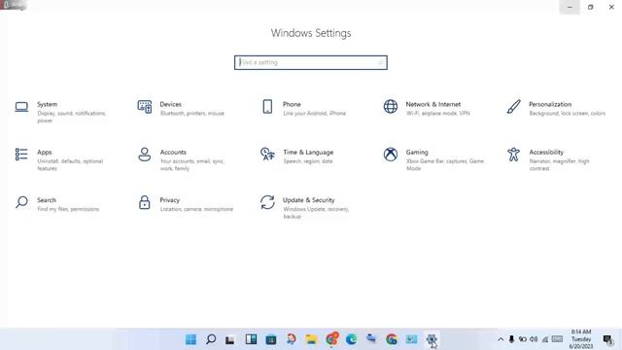
Task: Minimize the Settings window
Action: (x=570, y=7)
